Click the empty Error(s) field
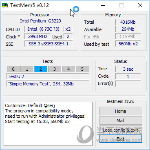The image size is (150, 150). tap(128, 84)
